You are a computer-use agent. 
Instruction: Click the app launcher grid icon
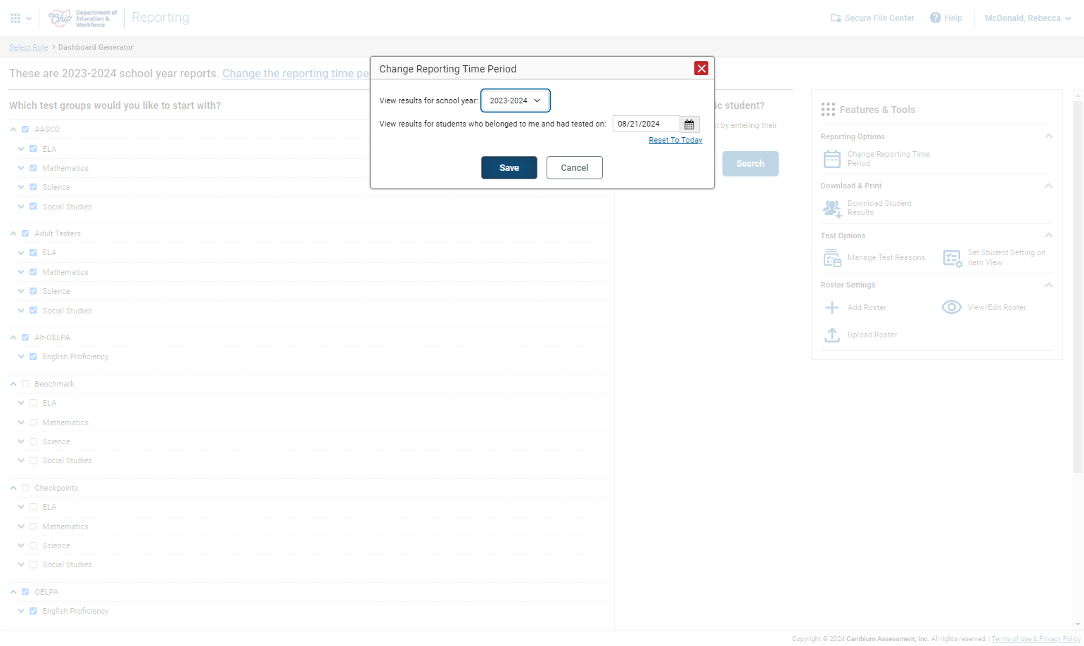pos(15,18)
